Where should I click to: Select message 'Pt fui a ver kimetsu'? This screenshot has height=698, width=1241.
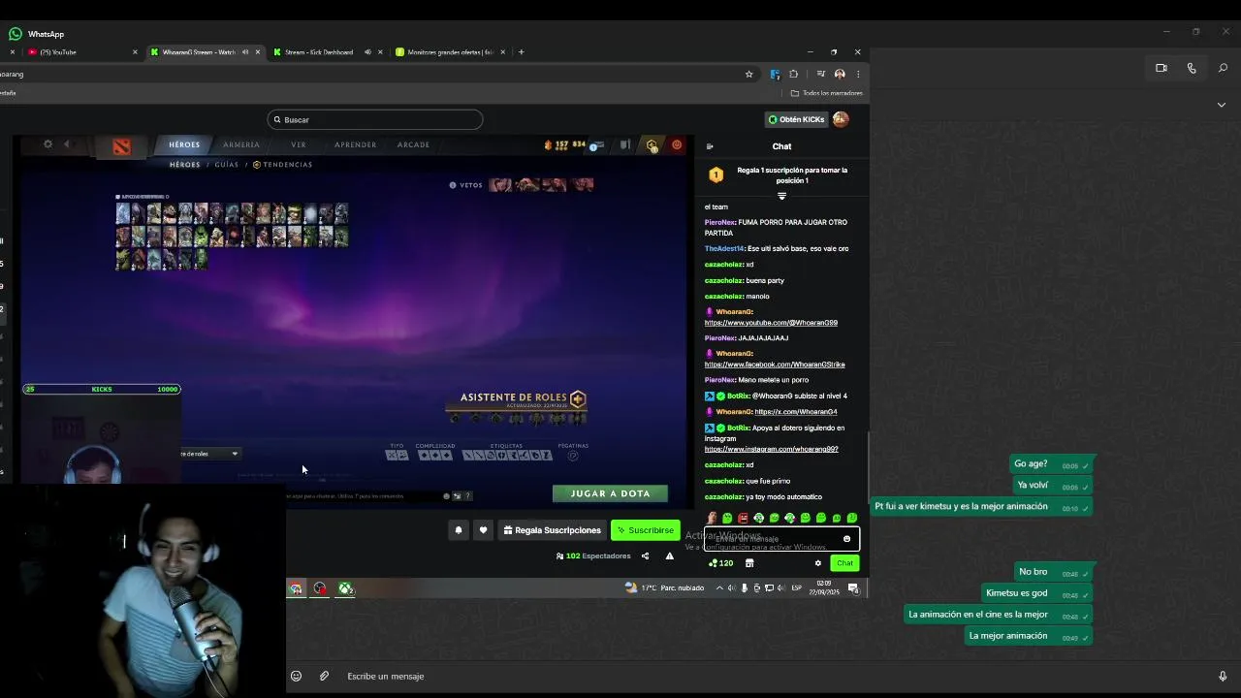coord(982,506)
